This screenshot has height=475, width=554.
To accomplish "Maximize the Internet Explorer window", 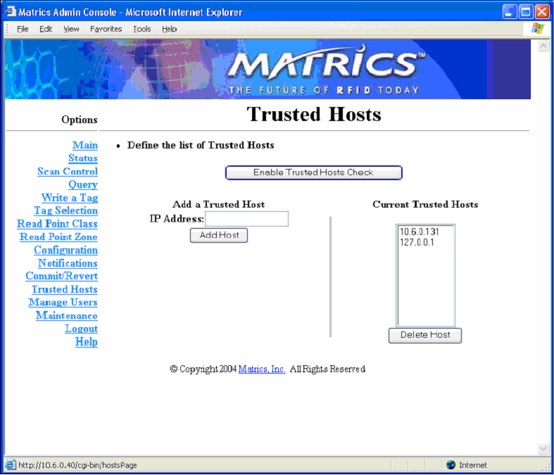I will tap(526, 12).
